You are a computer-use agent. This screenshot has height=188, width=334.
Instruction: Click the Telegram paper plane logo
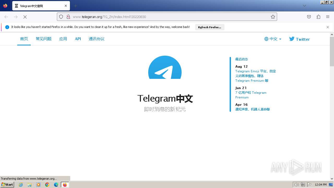[x=165, y=67]
